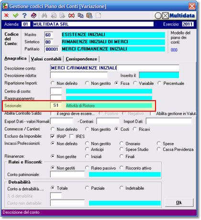This screenshot has height=220, width=201.
Task: Click the Ok button
Action: (179, 203)
